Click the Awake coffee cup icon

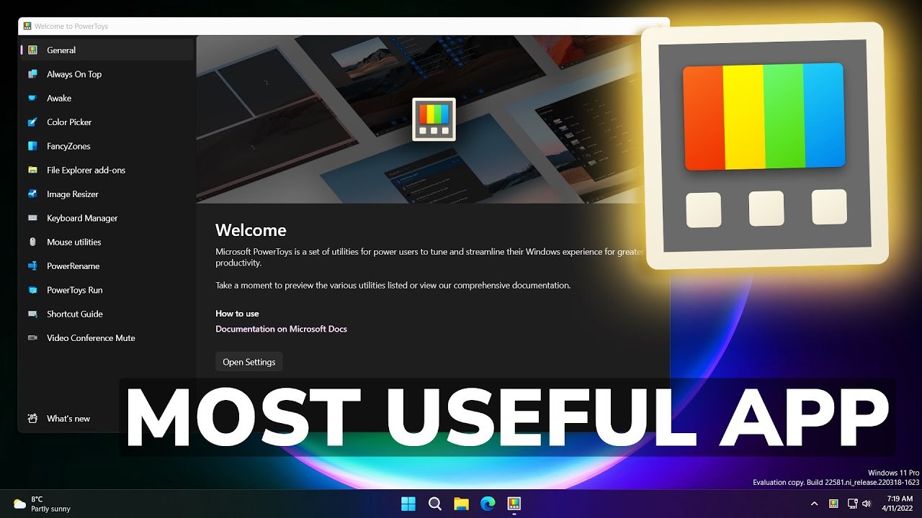32,98
